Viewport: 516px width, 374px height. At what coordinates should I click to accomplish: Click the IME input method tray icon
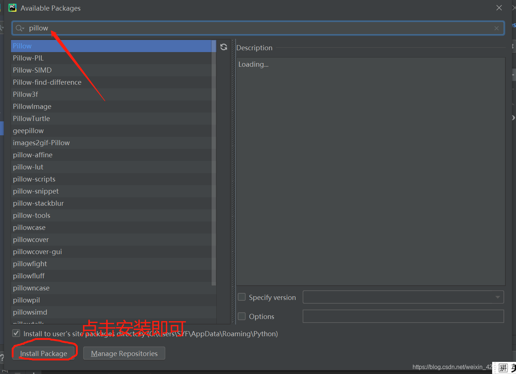point(503,368)
